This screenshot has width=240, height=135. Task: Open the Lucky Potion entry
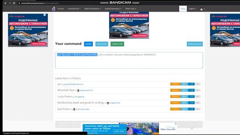(x=64, y=96)
